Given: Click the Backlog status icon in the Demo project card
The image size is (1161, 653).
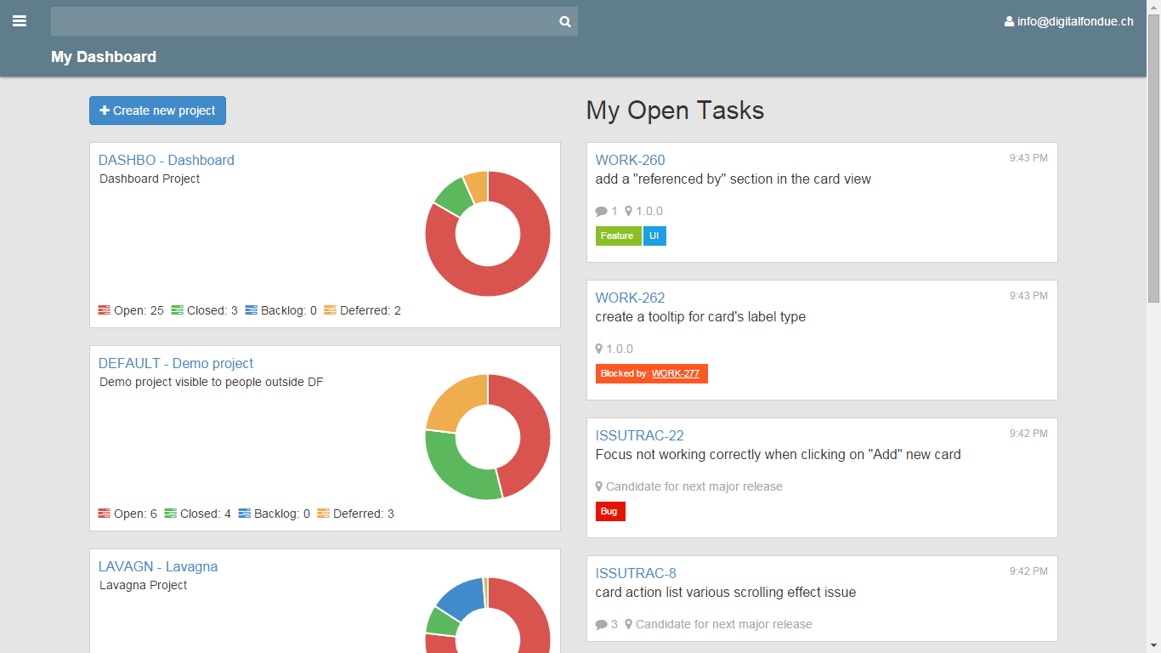Looking at the screenshot, I should click(245, 514).
